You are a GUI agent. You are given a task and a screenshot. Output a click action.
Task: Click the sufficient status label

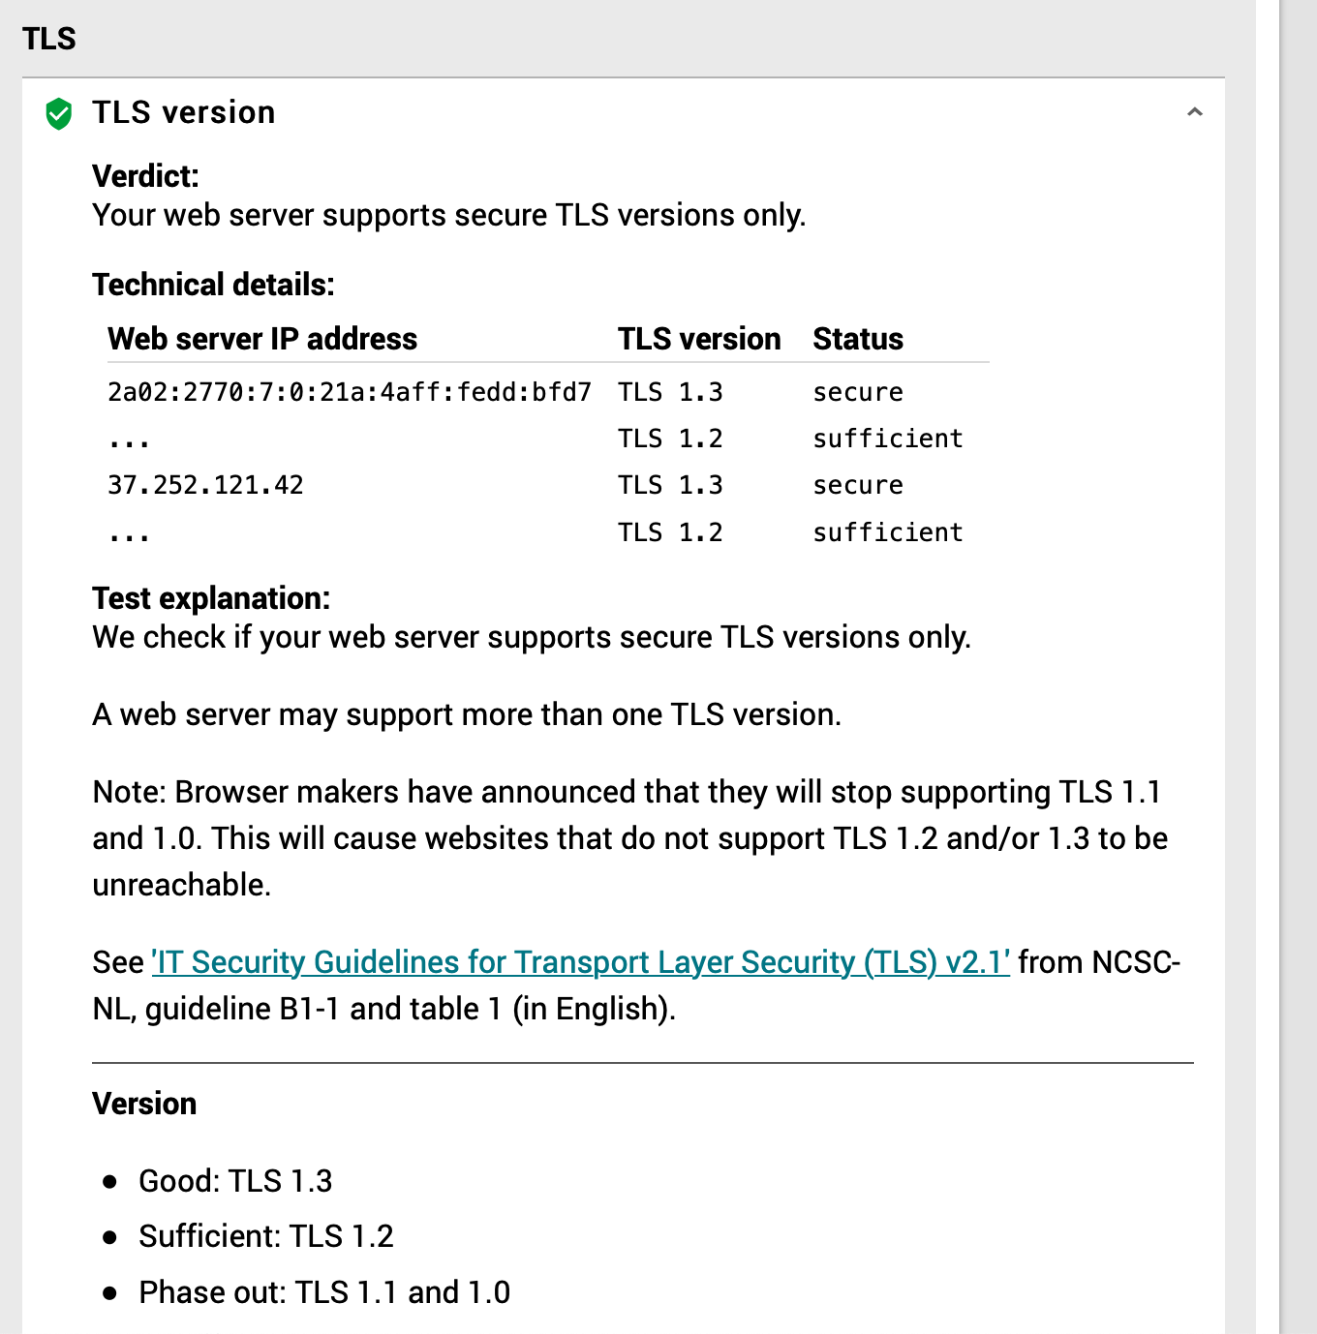point(887,438)
